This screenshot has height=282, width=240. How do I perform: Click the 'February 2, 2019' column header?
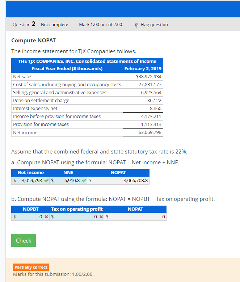click(x=143, y=69)
